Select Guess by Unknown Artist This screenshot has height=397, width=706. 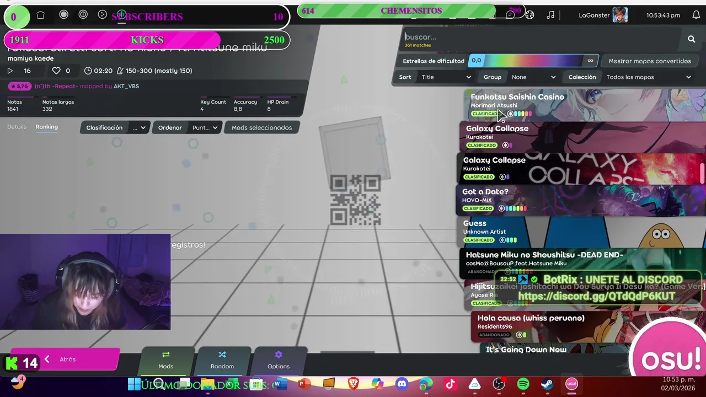(x=581, y=231)
